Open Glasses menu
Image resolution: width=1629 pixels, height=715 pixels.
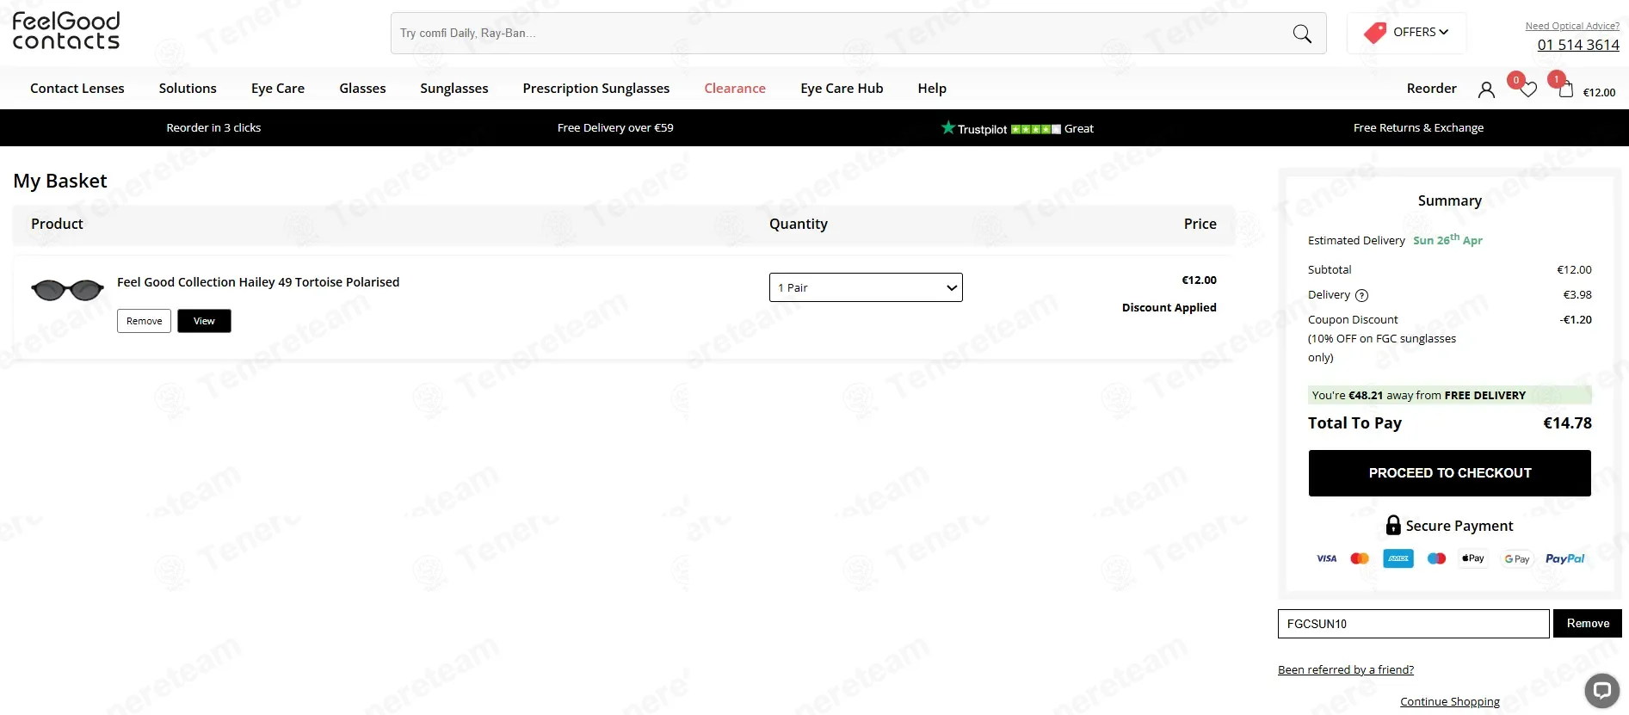(362, 88)
